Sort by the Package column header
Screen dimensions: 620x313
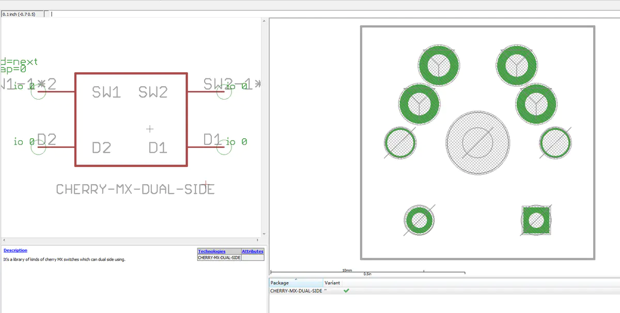[297, 283]
